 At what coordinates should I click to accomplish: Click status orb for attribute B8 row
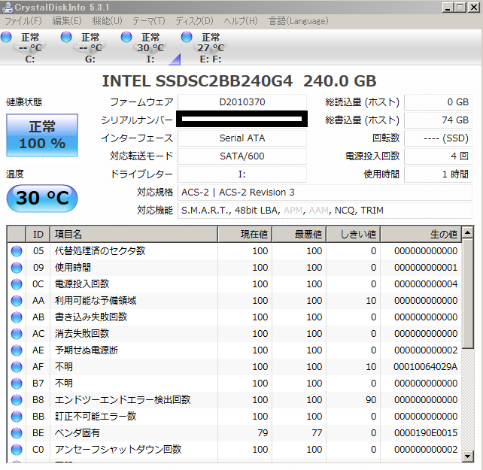click(x=17, y=400)
